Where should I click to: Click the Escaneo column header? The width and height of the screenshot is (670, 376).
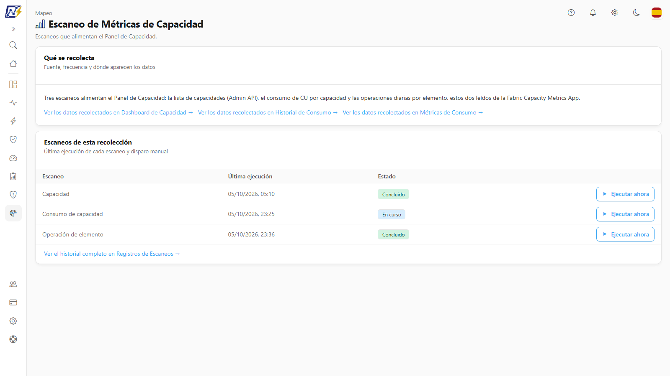coord(53,177)
